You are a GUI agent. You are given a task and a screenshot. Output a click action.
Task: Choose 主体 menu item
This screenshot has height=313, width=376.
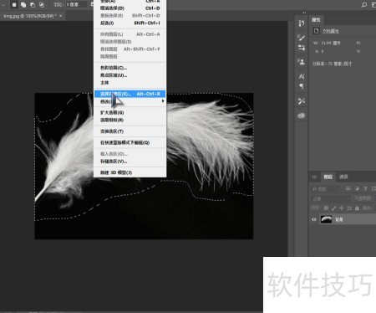tap(130, 83)
